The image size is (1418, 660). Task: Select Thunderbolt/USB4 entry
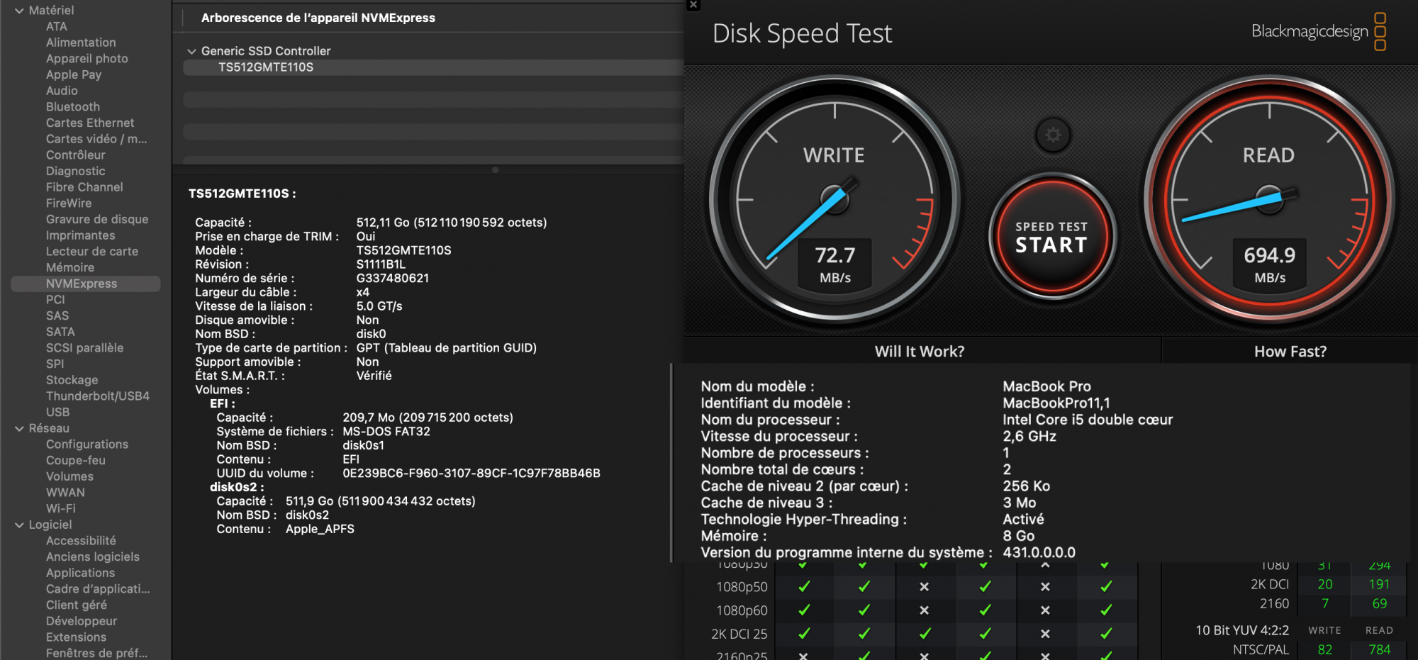(x=98, y=396)
